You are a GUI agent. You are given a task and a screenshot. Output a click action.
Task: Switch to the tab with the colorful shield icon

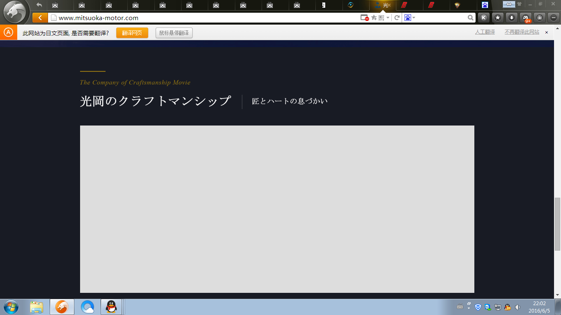pos(457,5)
